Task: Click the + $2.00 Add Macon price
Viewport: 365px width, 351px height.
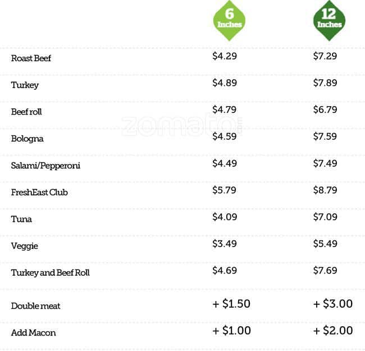Action: tap(333, 331)
